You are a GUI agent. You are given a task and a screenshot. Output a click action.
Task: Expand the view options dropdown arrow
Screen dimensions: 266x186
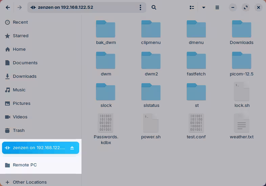(x=204, y=7)
